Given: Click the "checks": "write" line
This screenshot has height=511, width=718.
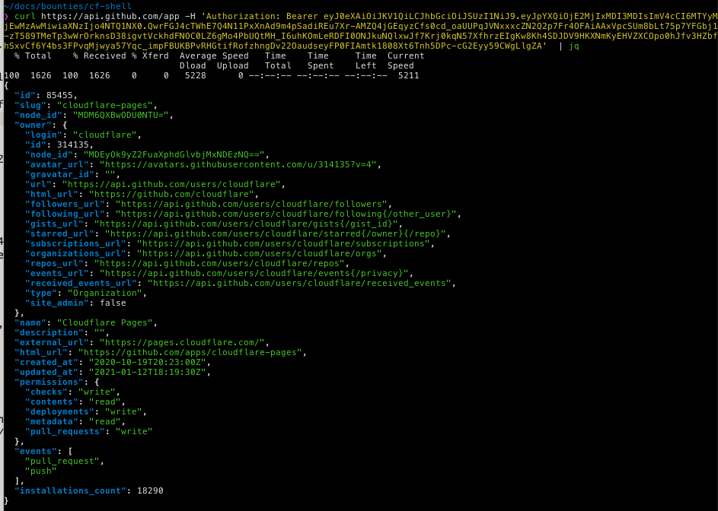Looking at the screenshot, I should pos(73,392).
